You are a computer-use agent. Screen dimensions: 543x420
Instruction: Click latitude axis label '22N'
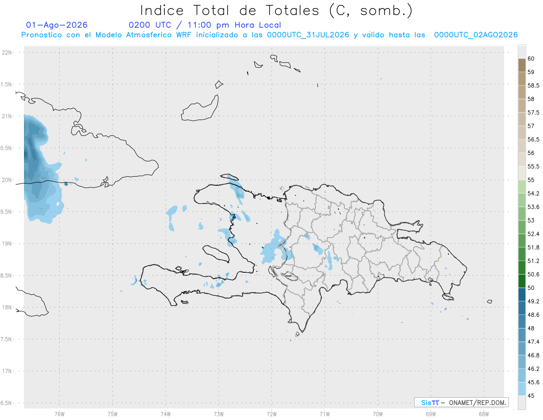[8, 53]
